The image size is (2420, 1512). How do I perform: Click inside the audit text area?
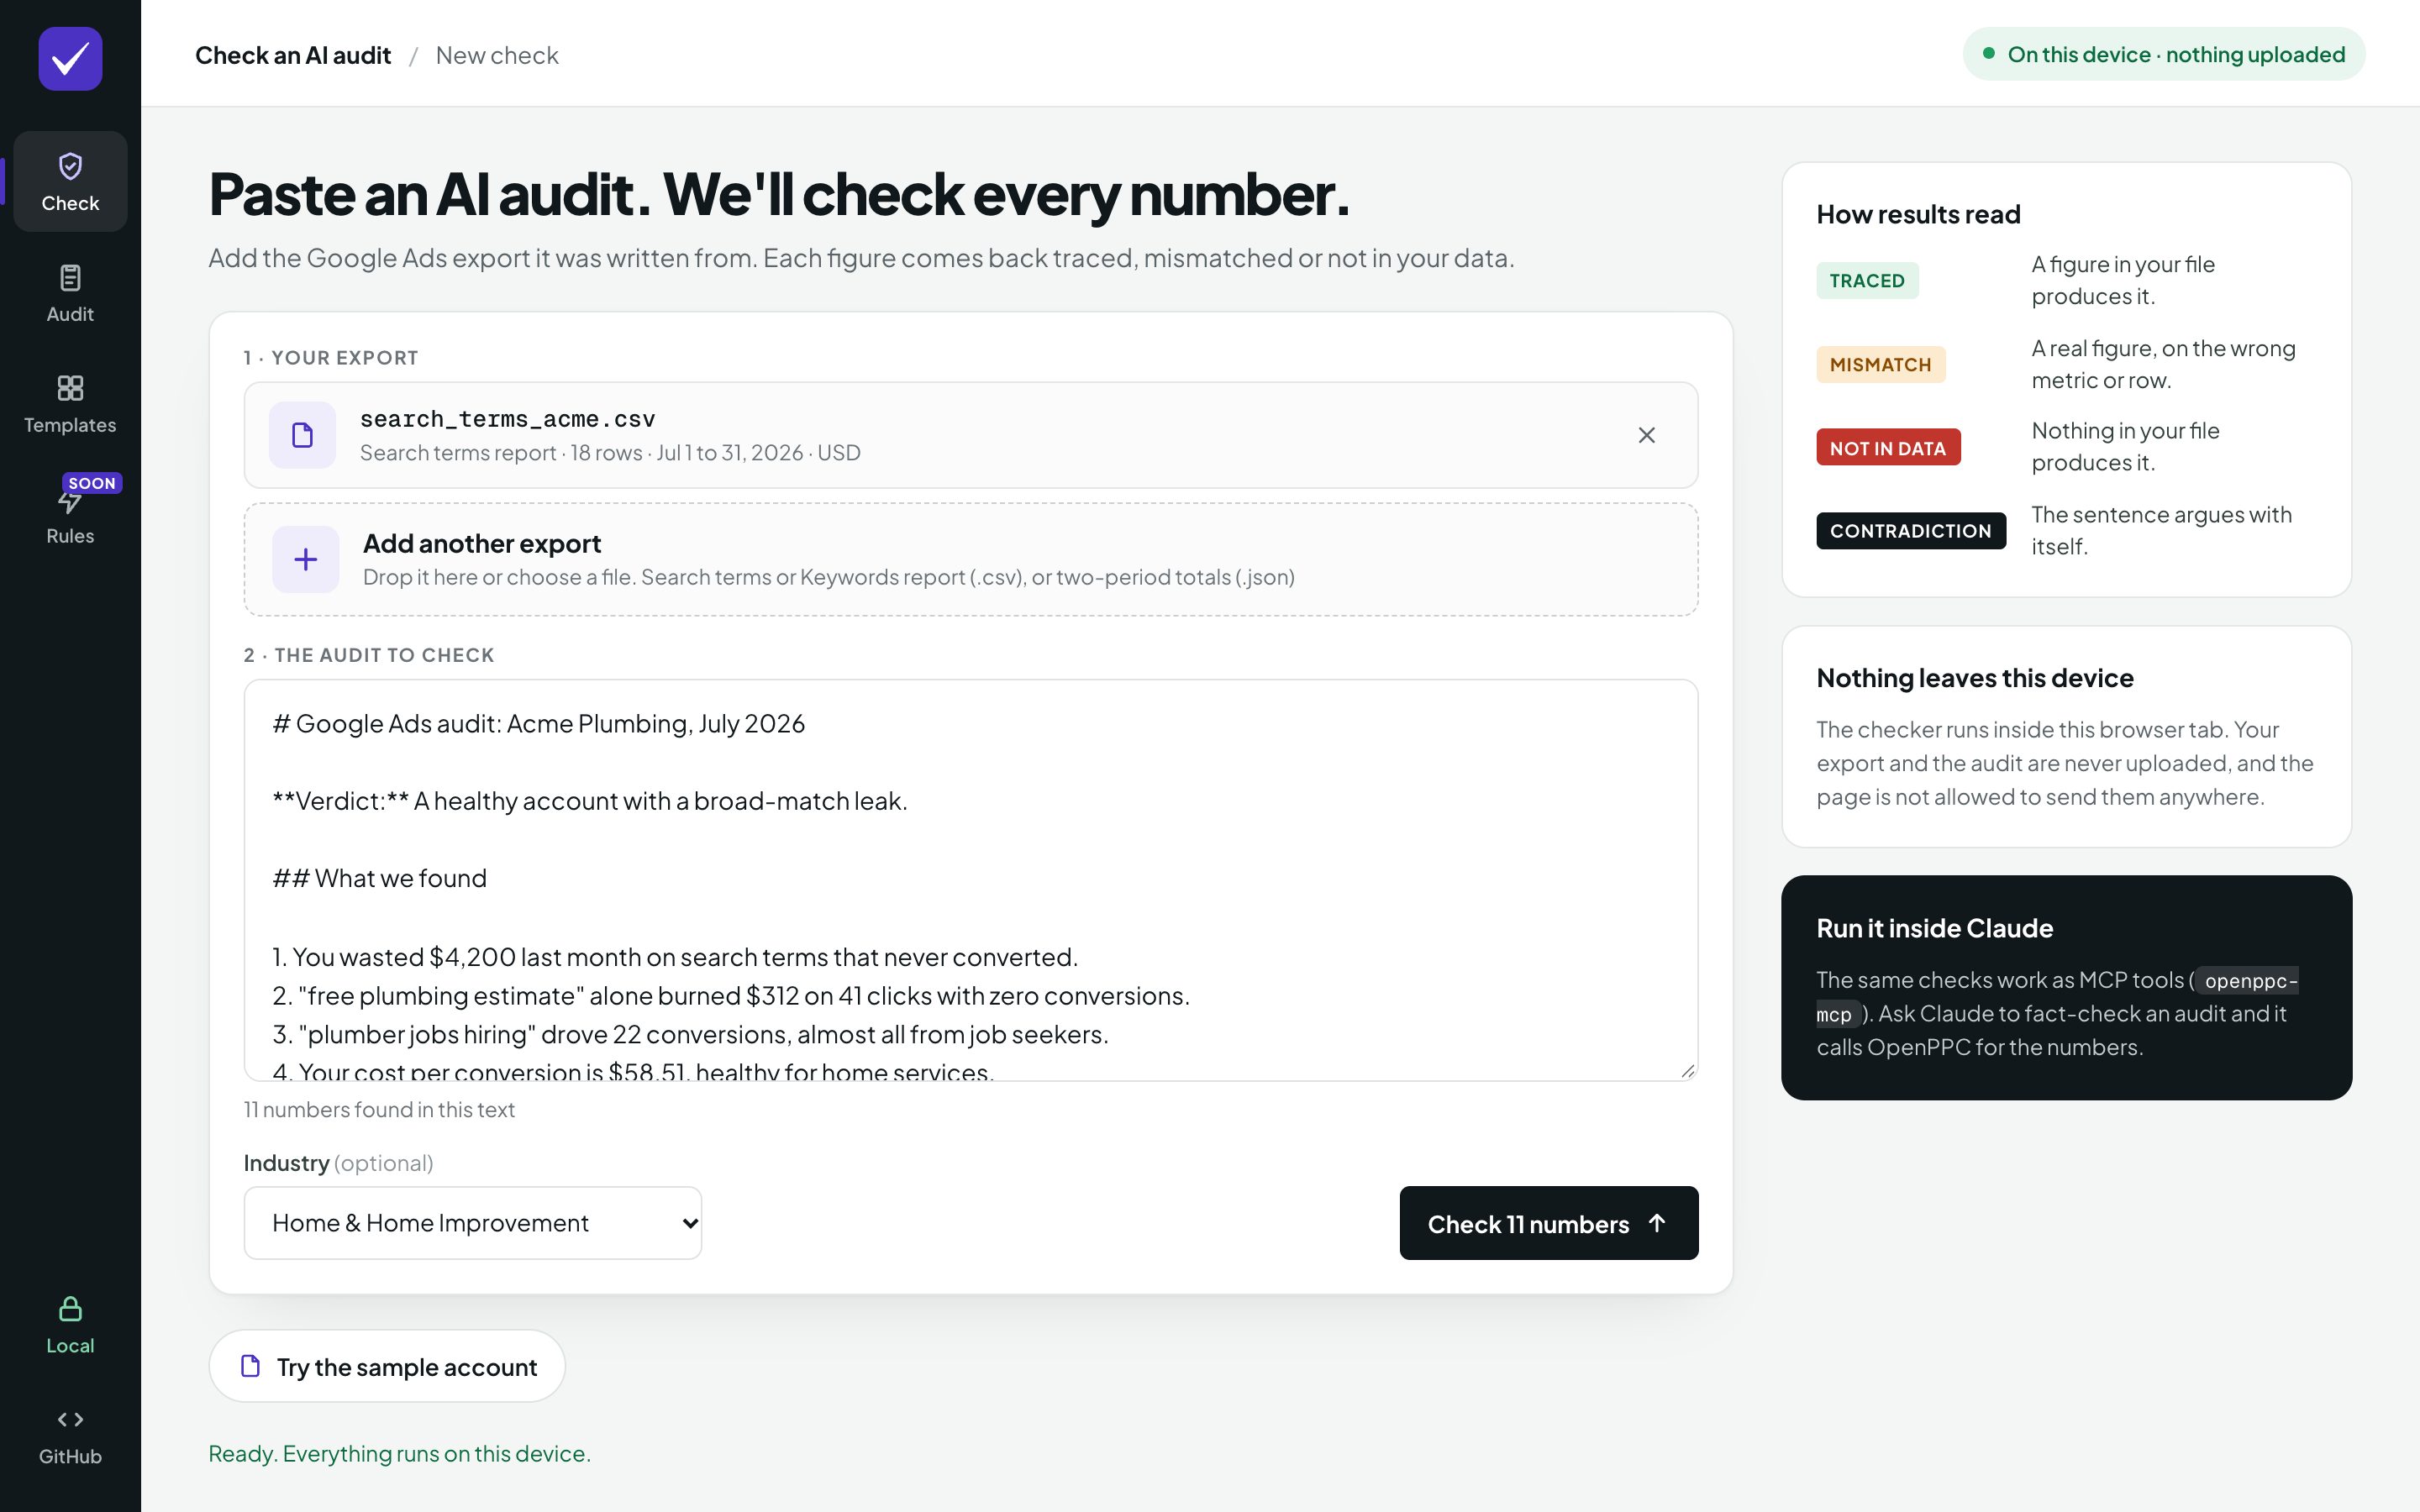tap(971, 880)
